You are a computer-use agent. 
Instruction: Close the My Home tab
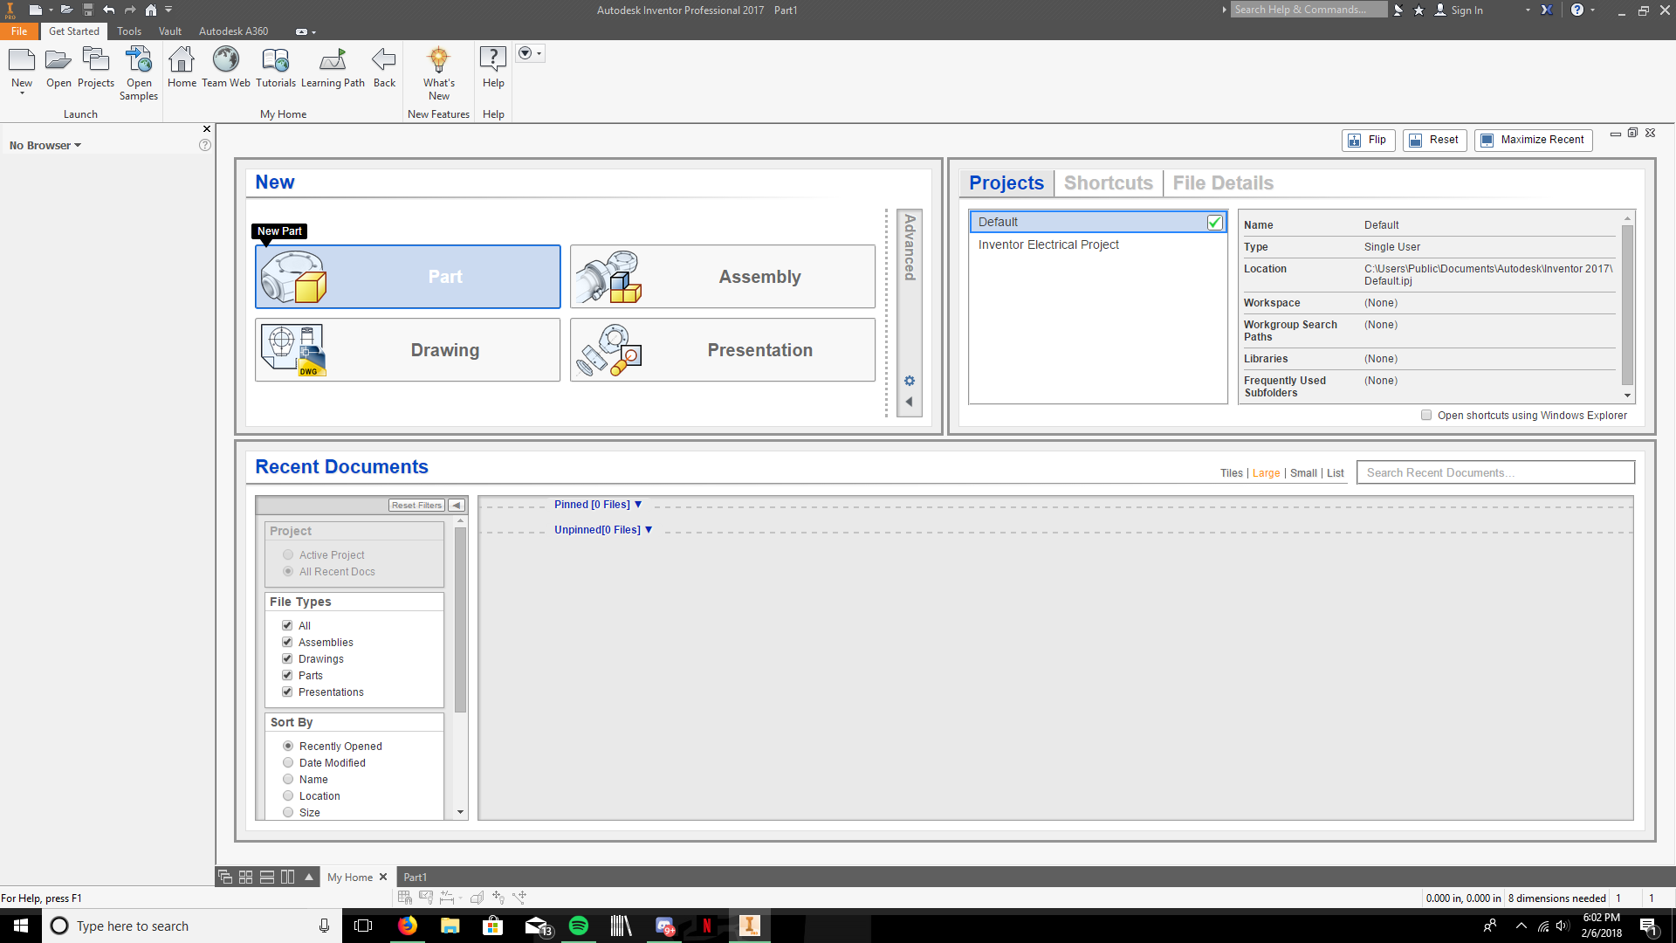(x=383, y=877)
